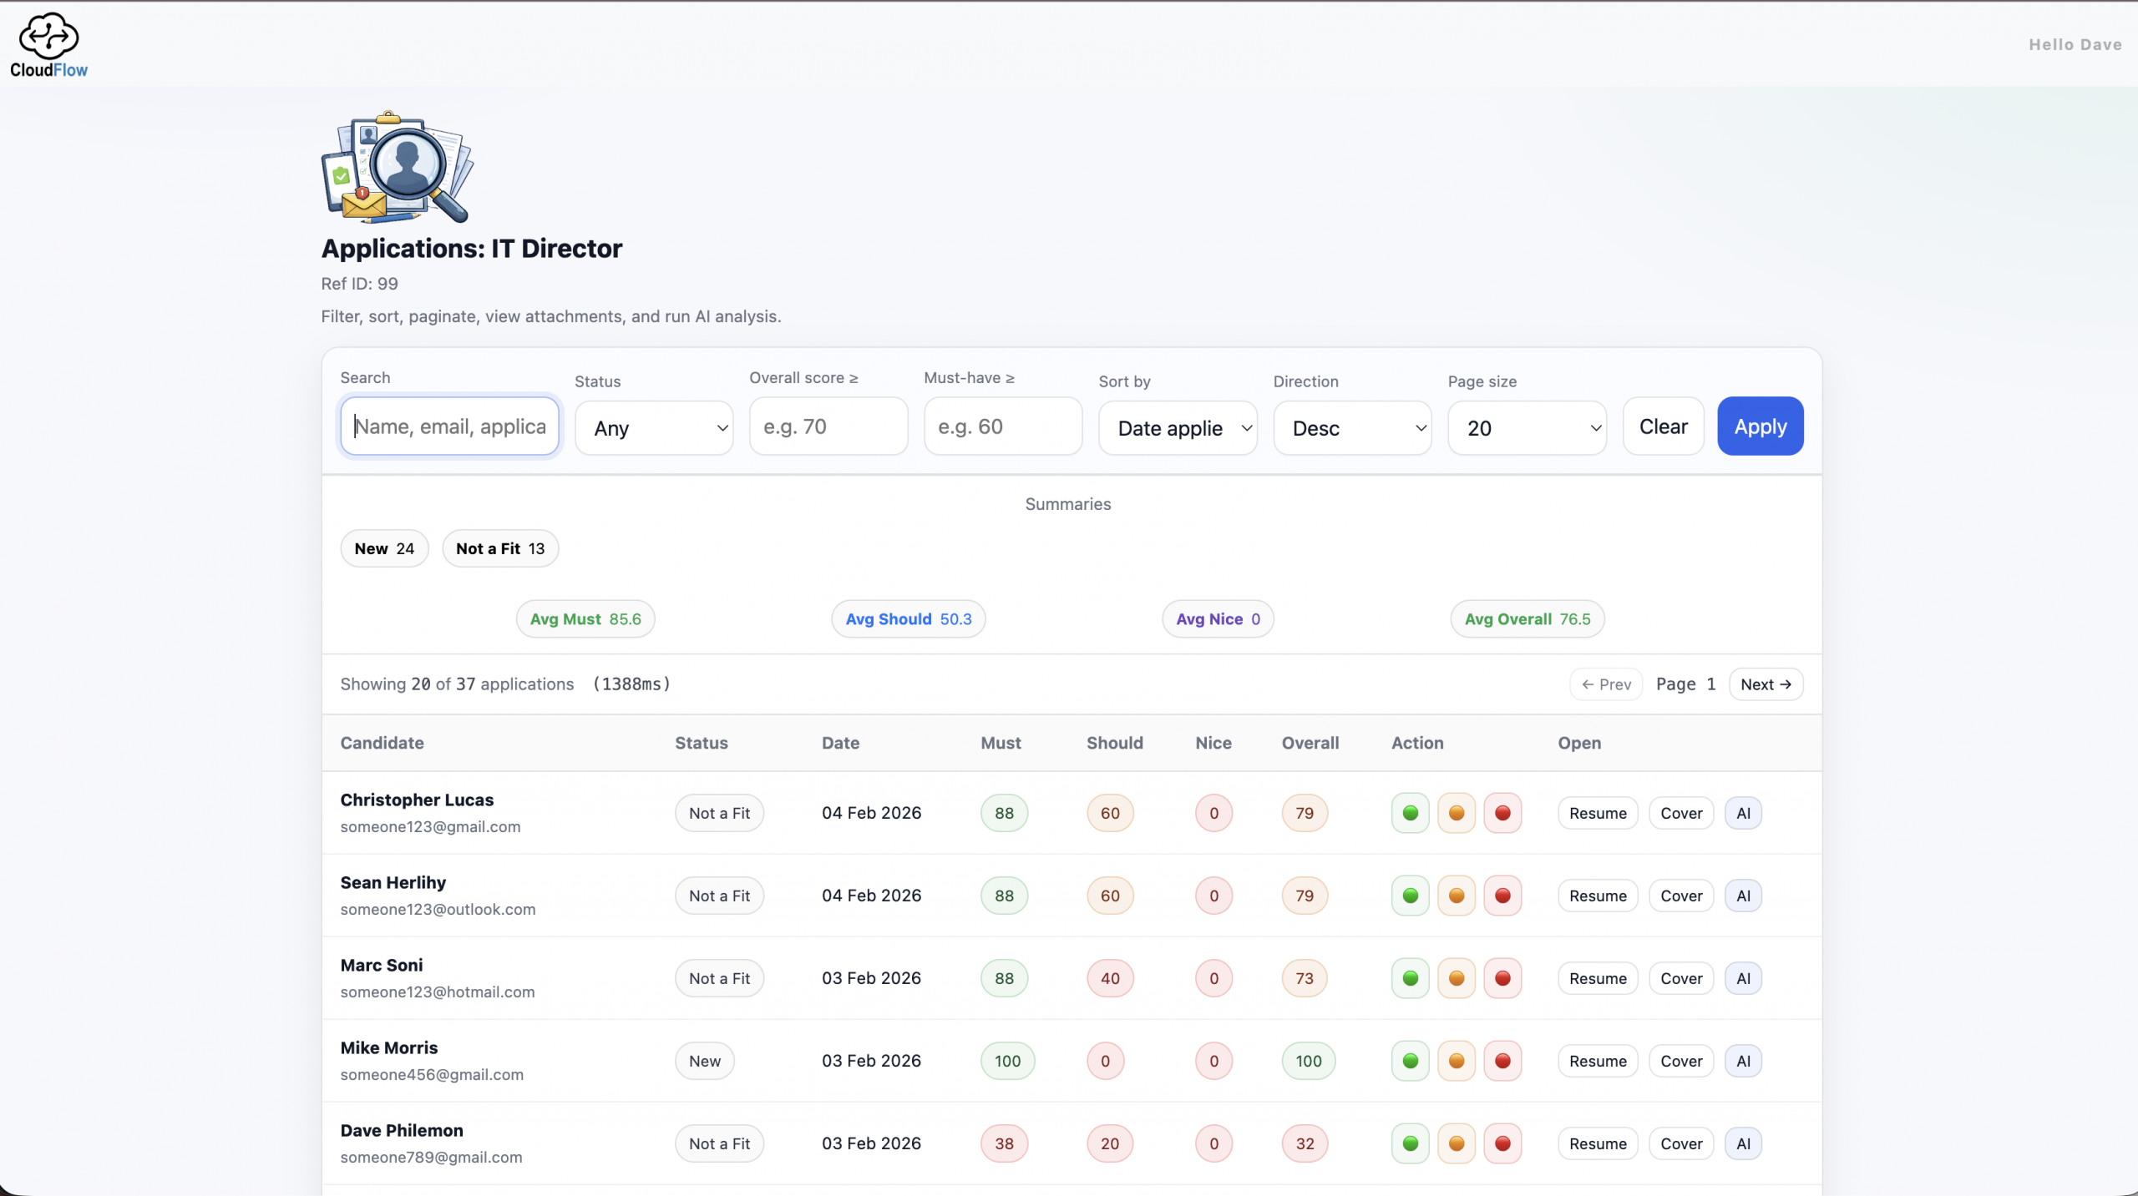This screenshot has height=1196, width=2138.
Task: Click the Clear filters button
Action: [1663, 426]
